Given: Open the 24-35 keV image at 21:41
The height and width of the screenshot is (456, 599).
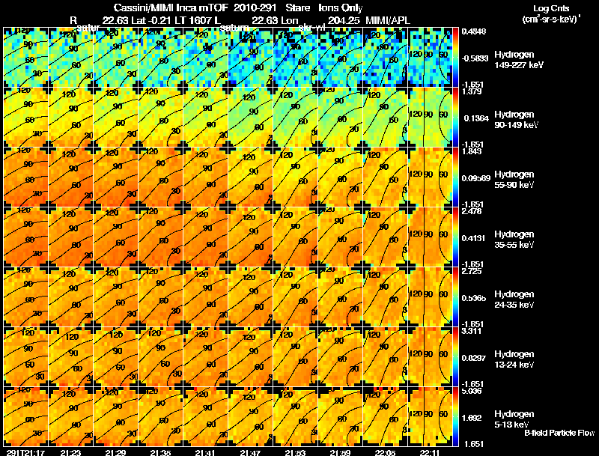Looking at the screenshot, I should tap(205, 297).
